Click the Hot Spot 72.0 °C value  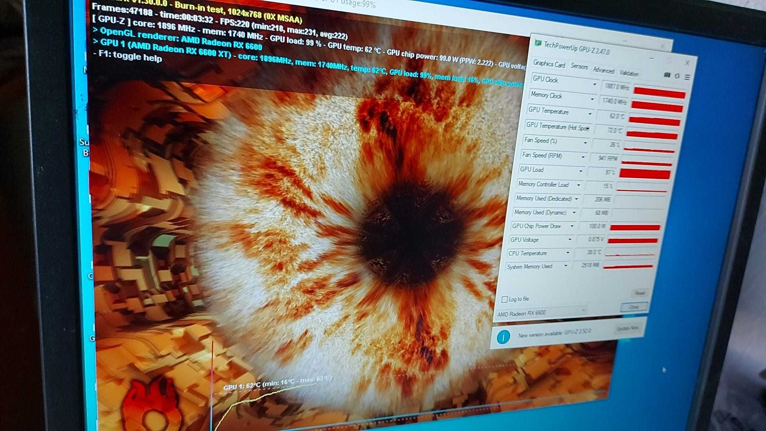pyautogui.click(x=614, y=130)
